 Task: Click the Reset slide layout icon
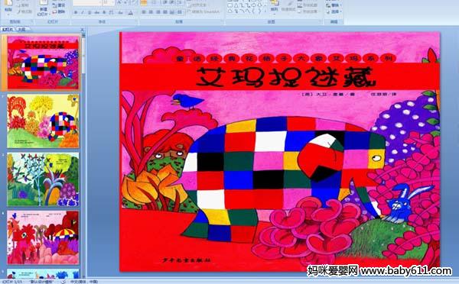click(x=58, y=5)
